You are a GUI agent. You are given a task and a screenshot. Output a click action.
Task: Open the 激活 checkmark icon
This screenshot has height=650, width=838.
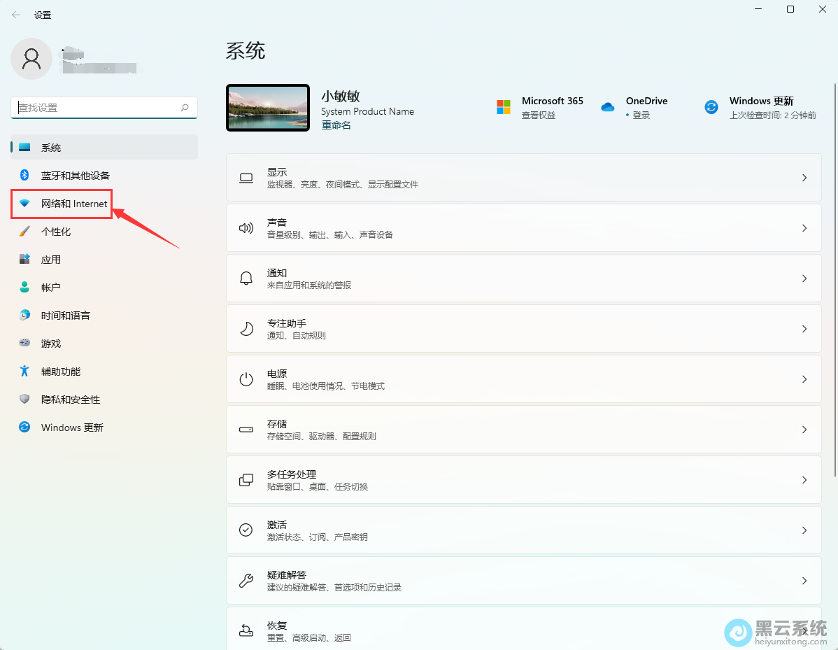pyautogui.click(x=246, y=530)
